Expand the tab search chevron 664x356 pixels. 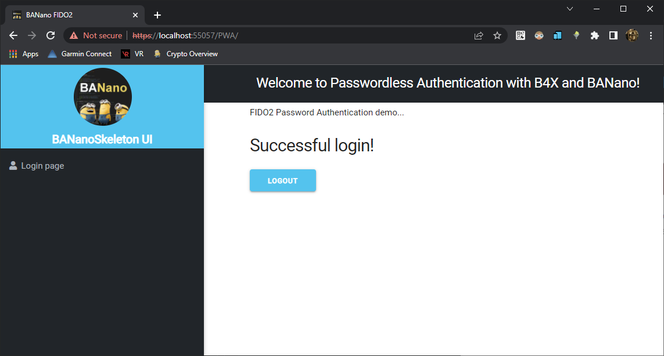[570, 9]
